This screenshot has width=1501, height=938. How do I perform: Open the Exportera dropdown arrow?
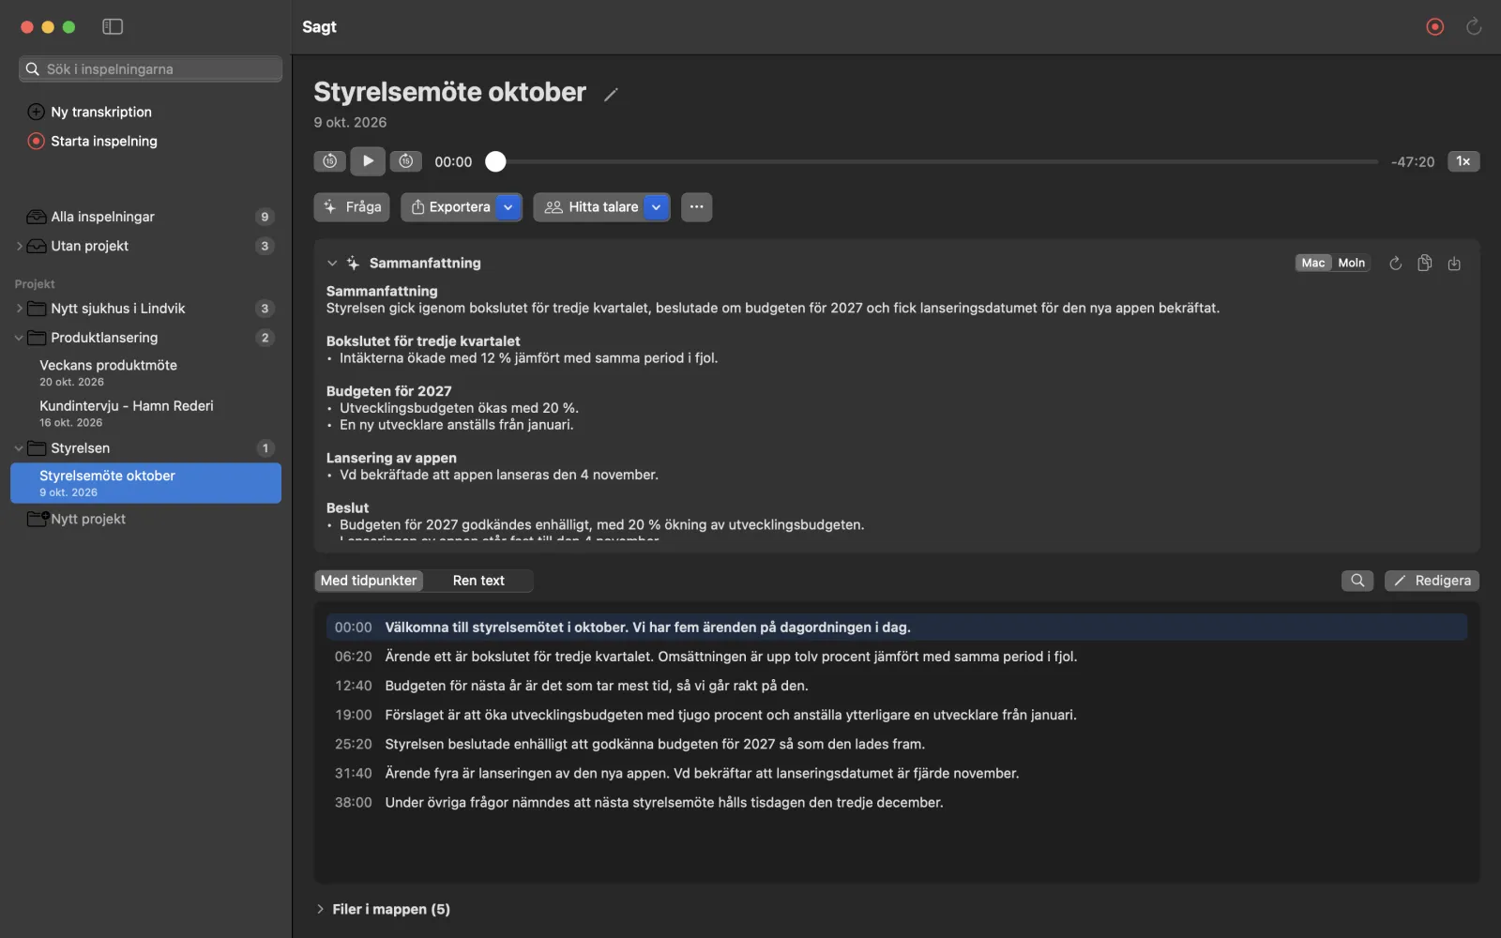pos(508,207)
